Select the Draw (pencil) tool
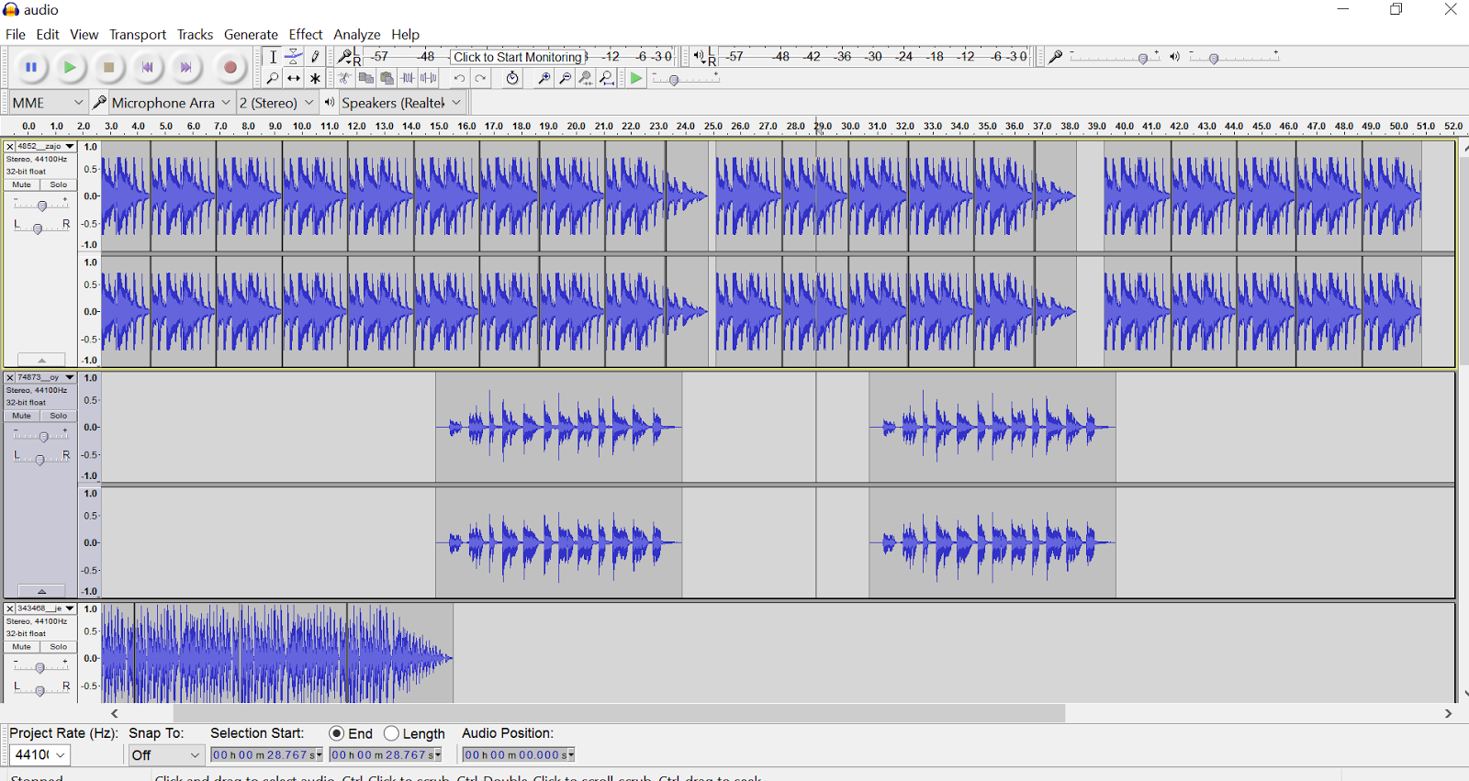 coord(315,57)
